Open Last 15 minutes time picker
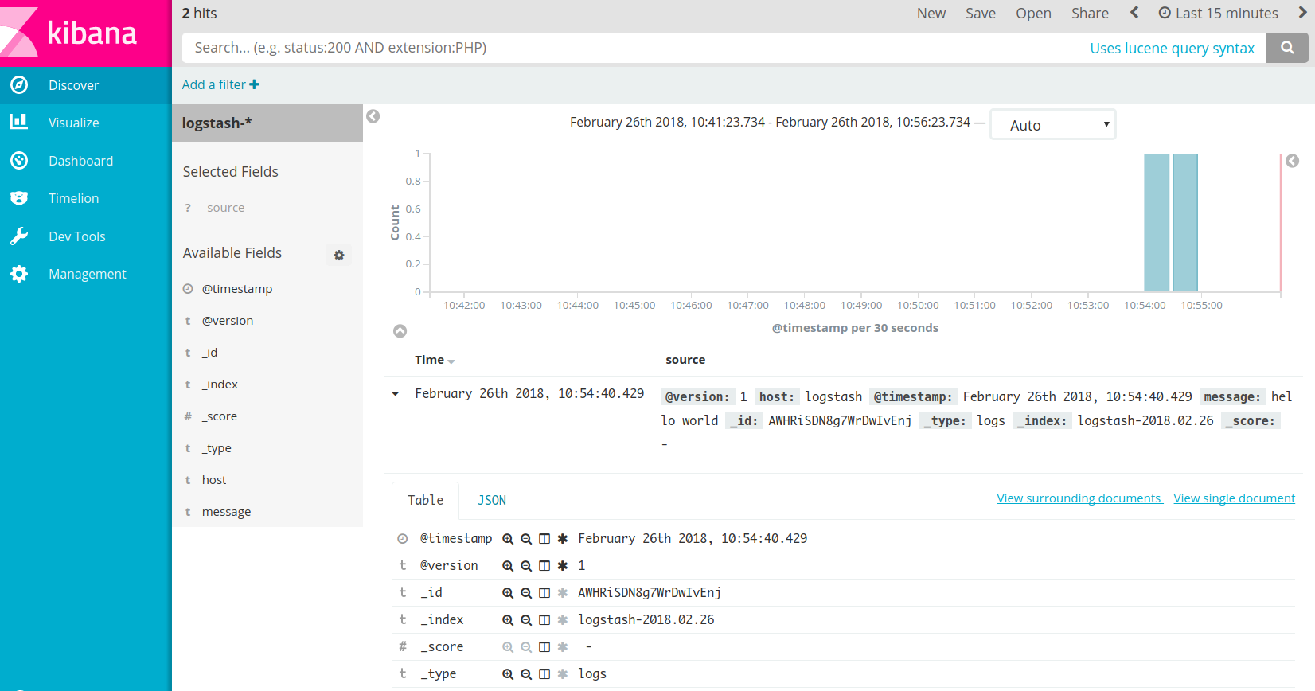 [1219, 13]
